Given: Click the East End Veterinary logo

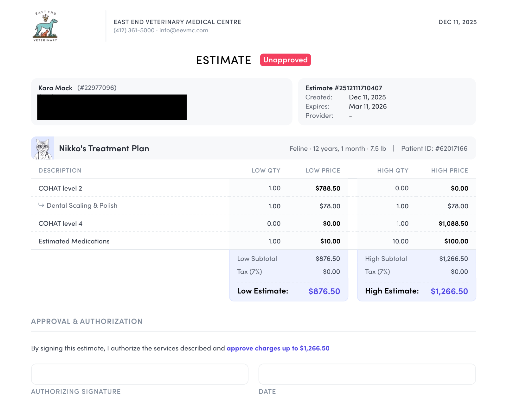Looking at the screenshot, I should coord(45,26).
